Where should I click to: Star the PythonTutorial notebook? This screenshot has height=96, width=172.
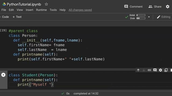[46, 4]
